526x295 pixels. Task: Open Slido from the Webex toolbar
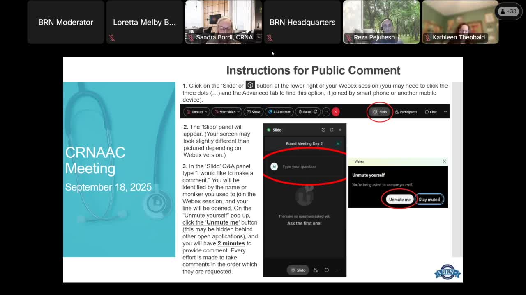(380, 112)
